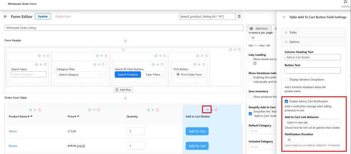Focus the empty Button Text field

313,70
